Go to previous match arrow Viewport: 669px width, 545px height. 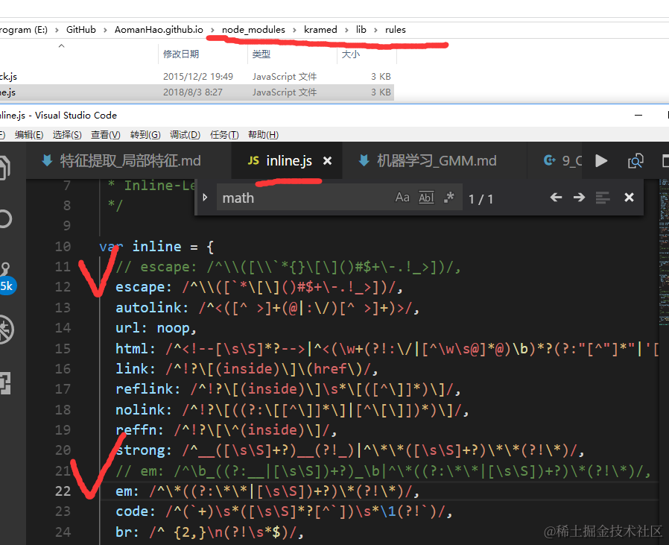tap(556, 198)
